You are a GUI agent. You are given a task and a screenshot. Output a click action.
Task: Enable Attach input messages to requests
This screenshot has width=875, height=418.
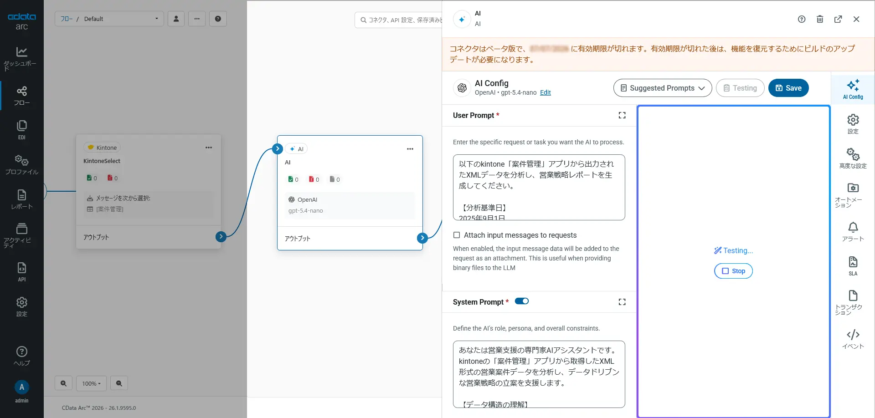tap(457, 235)
